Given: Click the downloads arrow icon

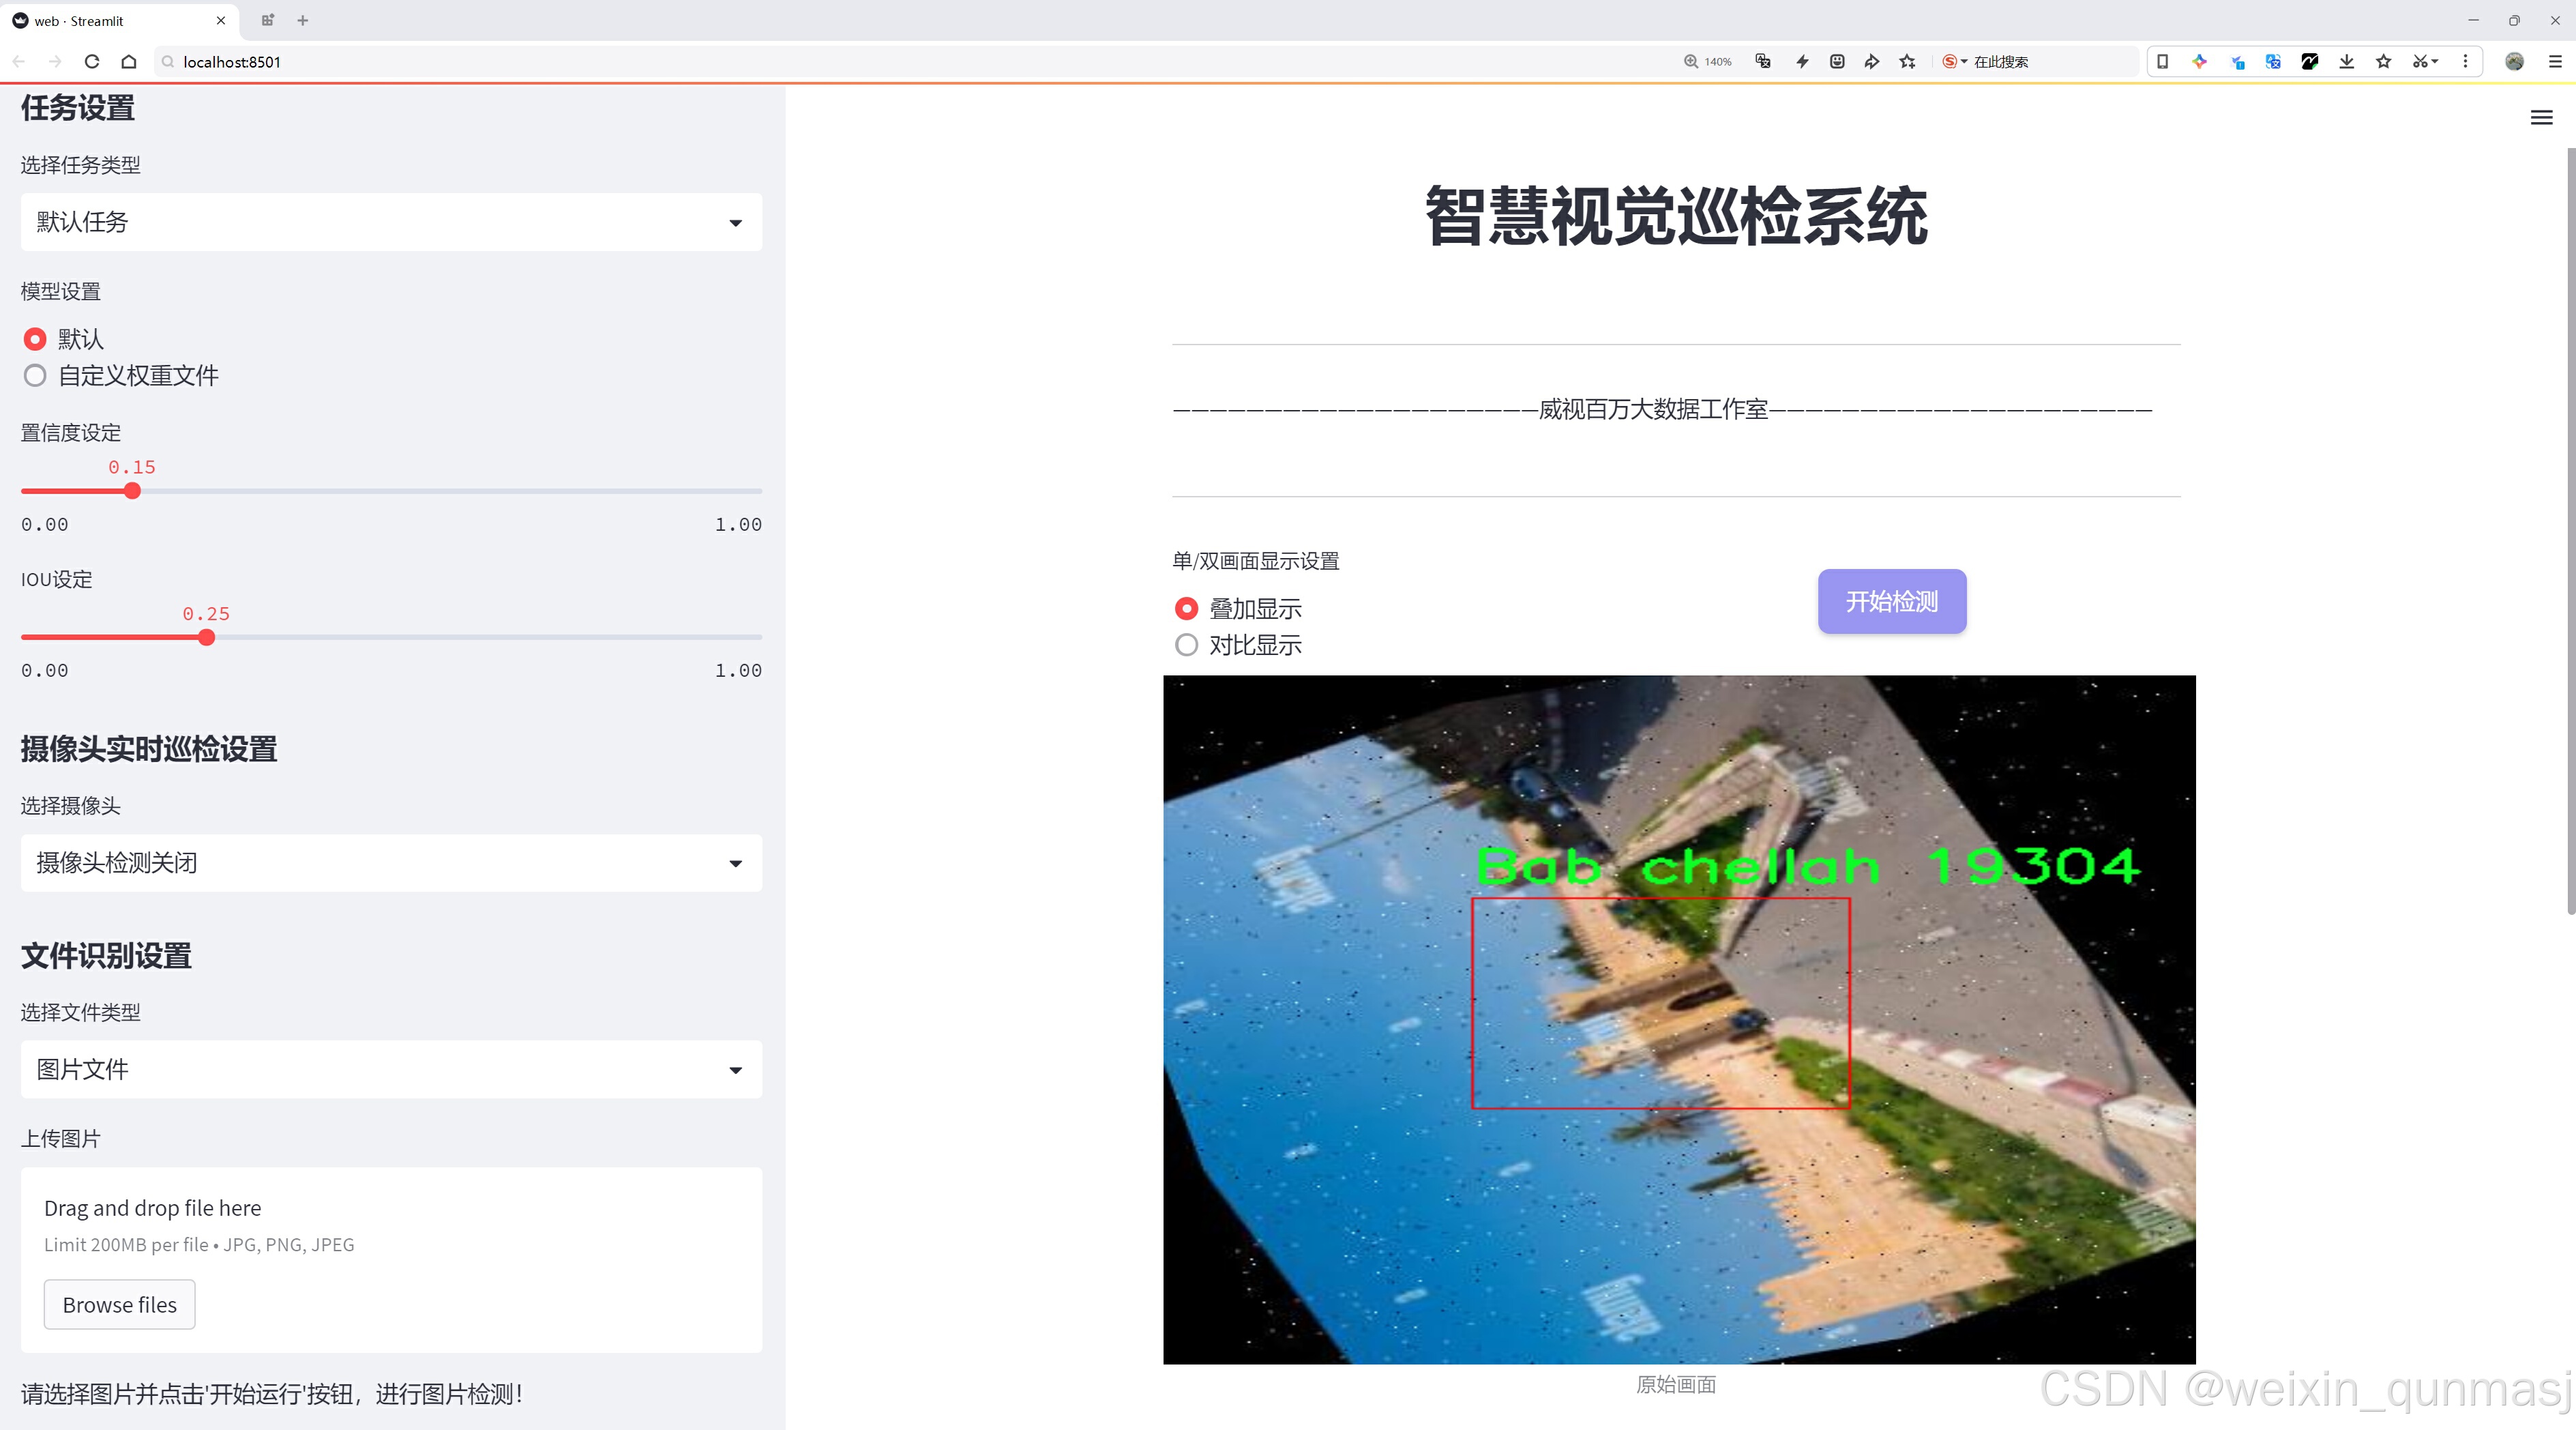Looking at the screenshot, I should point(2346,62).
